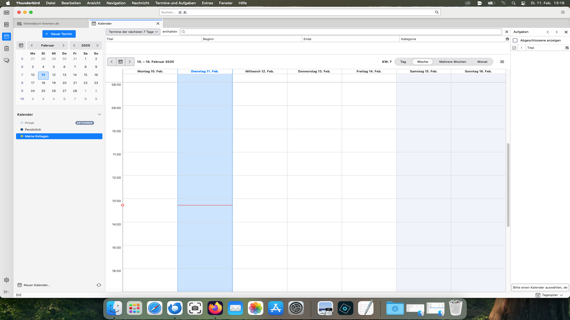The image size is (570, 320).
Task: Click the Neuer Termin button
Action: click(59, 34)
